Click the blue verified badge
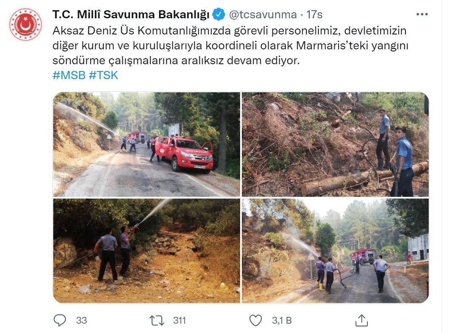The width and height of the screenshot is (456, 333). (x=219, y=14)
